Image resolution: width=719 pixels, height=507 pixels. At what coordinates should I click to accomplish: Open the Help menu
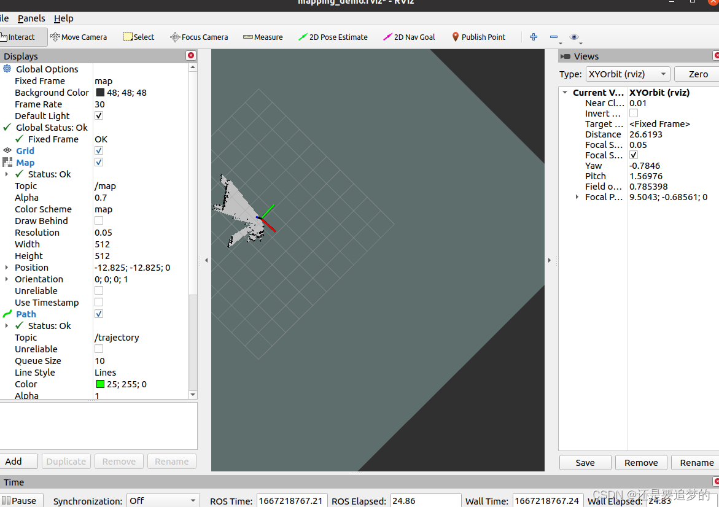[x=63, y=18]
